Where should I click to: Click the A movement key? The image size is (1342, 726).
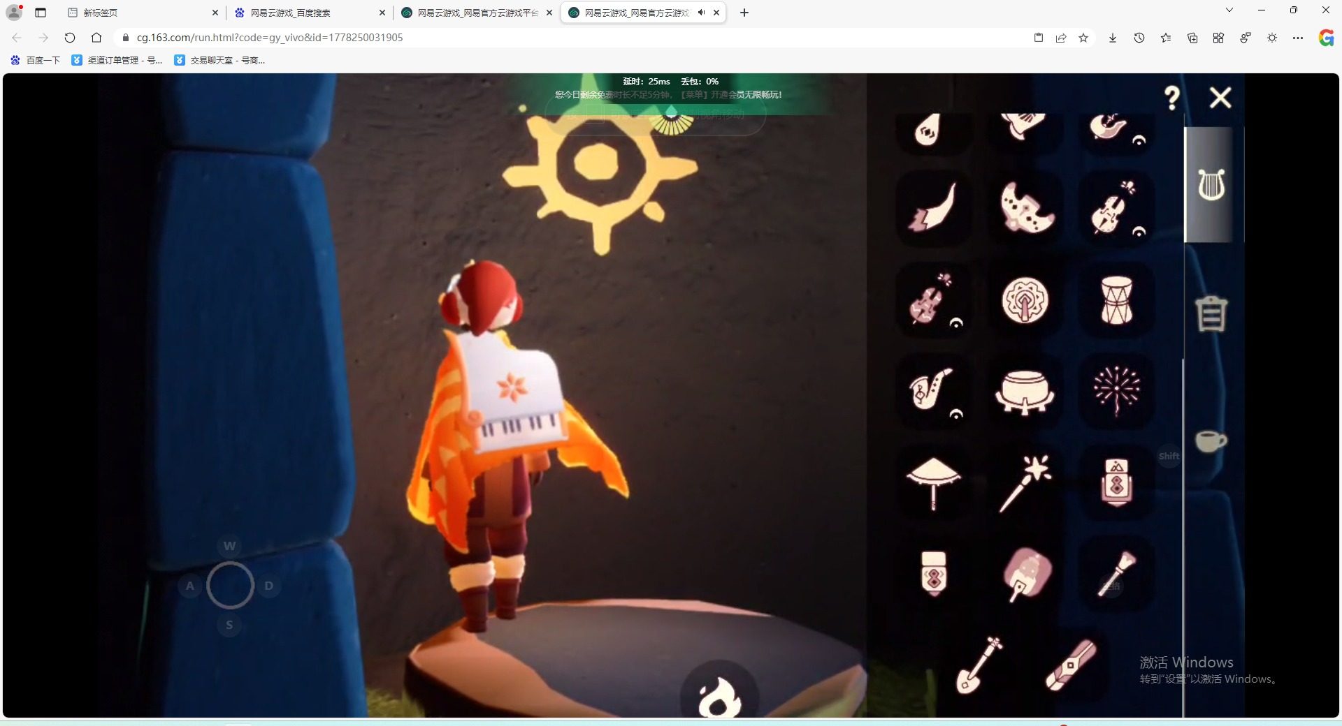(189, 586)
